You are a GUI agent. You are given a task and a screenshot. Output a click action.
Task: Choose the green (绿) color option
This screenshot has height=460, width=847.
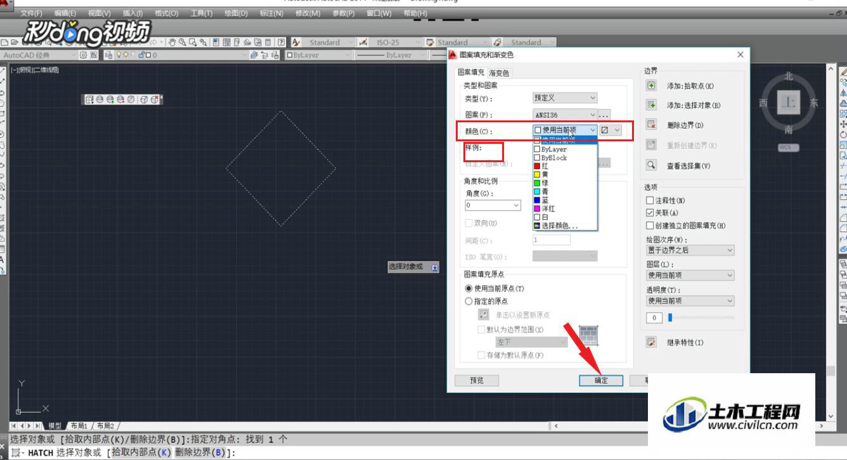point(565,183)
